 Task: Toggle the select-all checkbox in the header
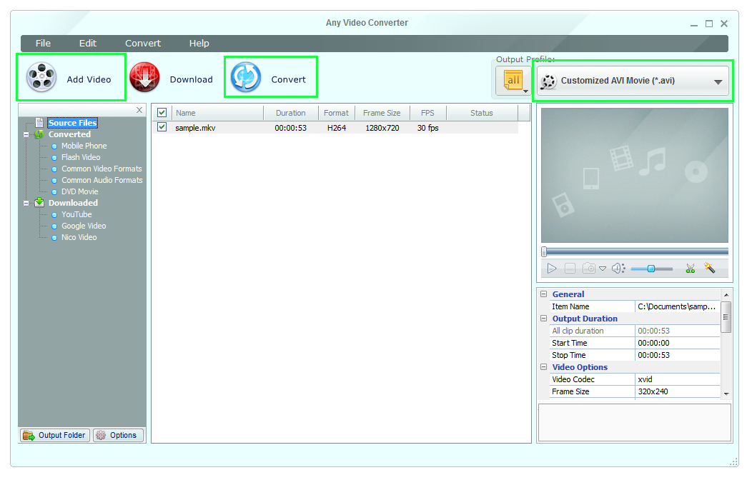click(x=162, y=112)
